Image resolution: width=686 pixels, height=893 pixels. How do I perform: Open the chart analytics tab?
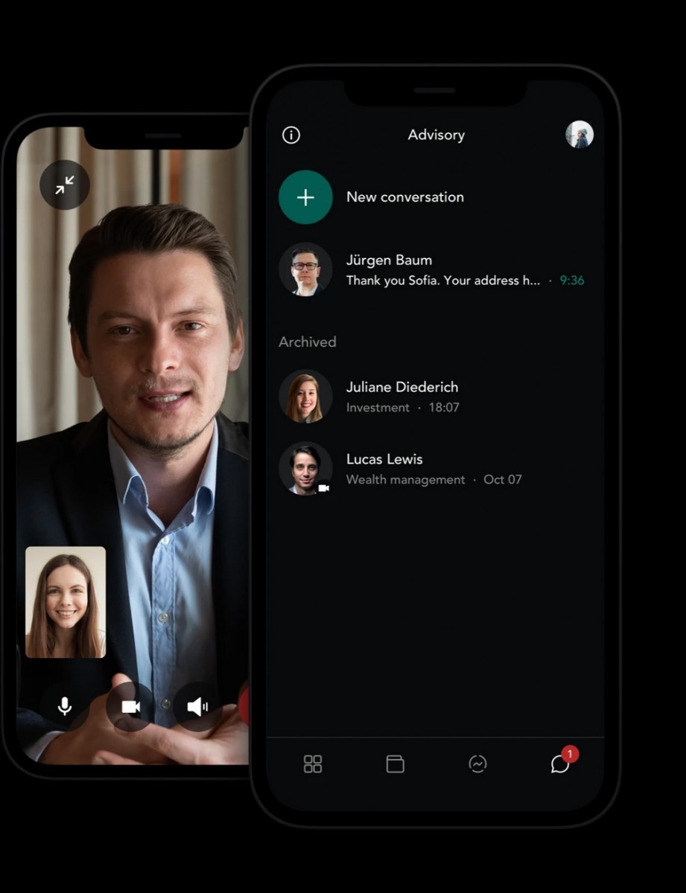tap(477, 764)
